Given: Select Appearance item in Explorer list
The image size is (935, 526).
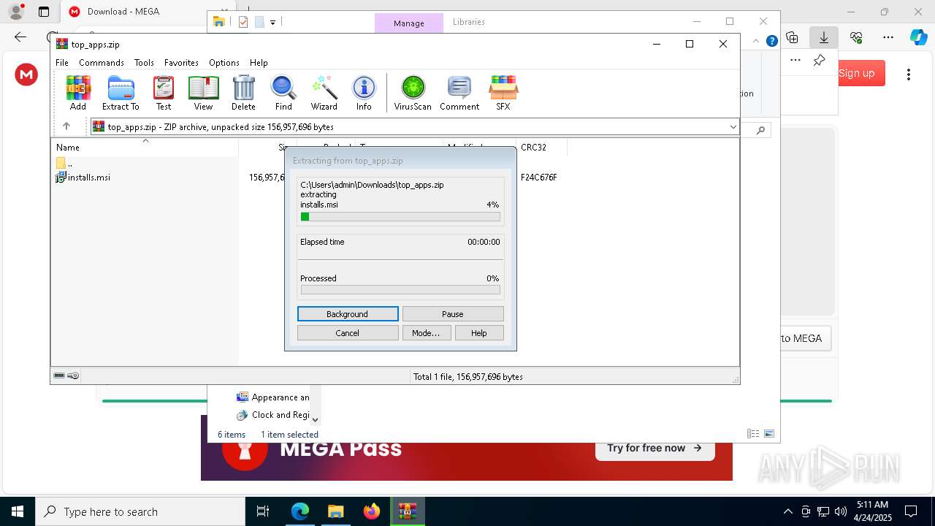Looking at the screenshot, I should (x=272, y=397).
